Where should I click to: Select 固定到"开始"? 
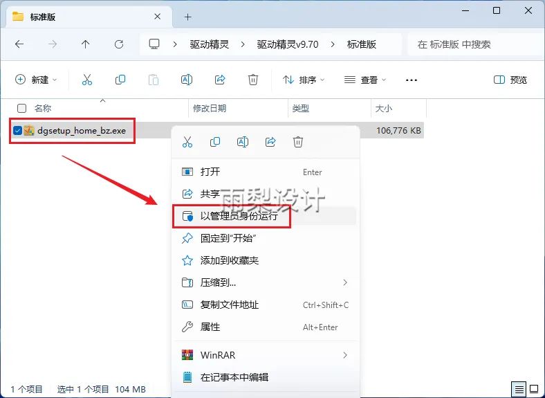(x=266, y=238)
